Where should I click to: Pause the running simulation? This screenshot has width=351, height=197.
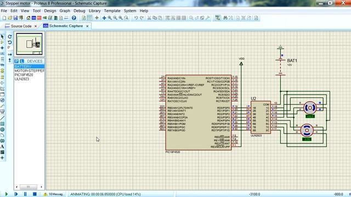coord(25,194)
